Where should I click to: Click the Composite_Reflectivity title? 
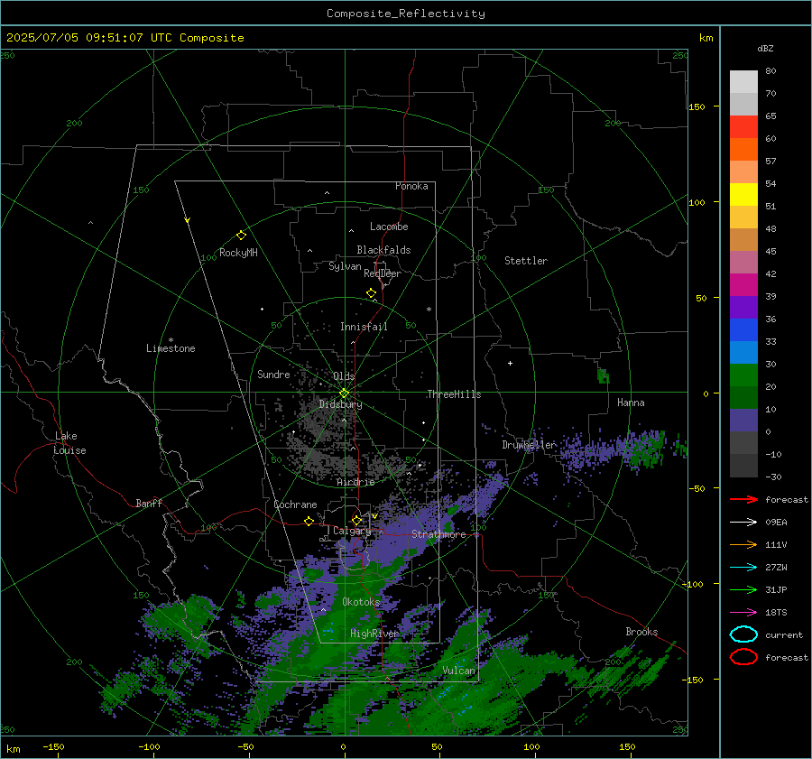click(406, 14)
